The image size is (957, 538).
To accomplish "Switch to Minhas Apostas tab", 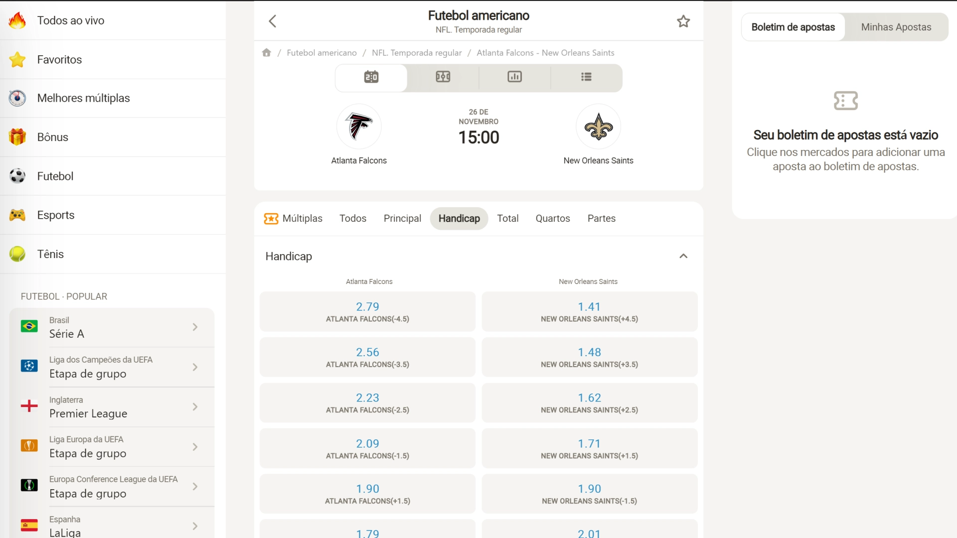I will point(896,27).
